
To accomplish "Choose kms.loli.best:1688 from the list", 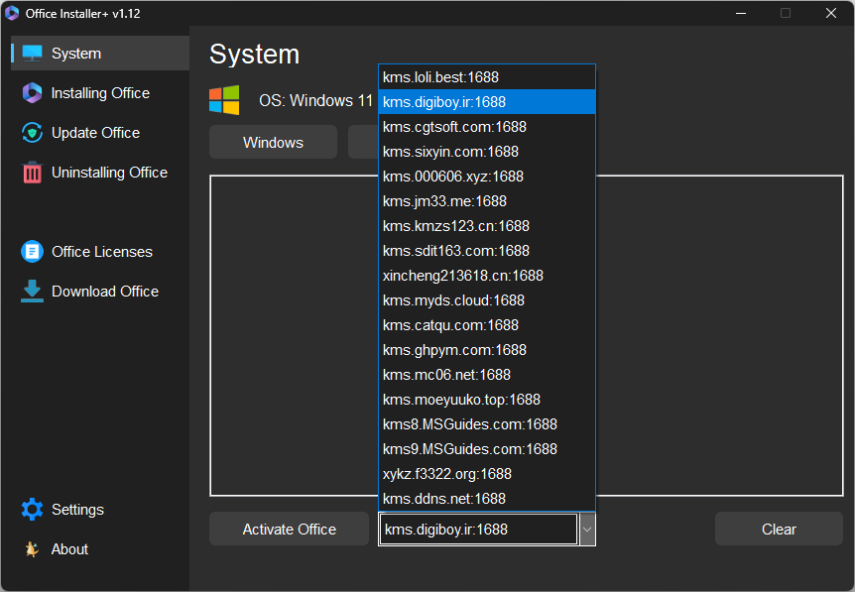I will [x=487, y=77].
